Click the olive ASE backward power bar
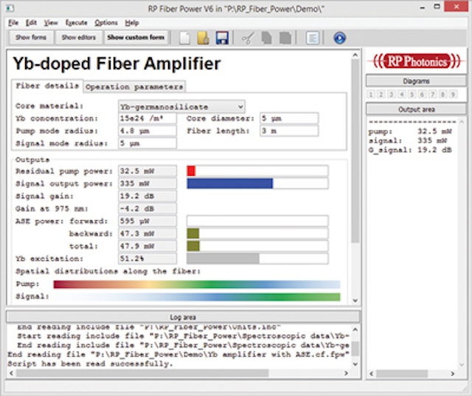Image resolution: width=472 pixels, height=396 pixels. pos(193,233)
